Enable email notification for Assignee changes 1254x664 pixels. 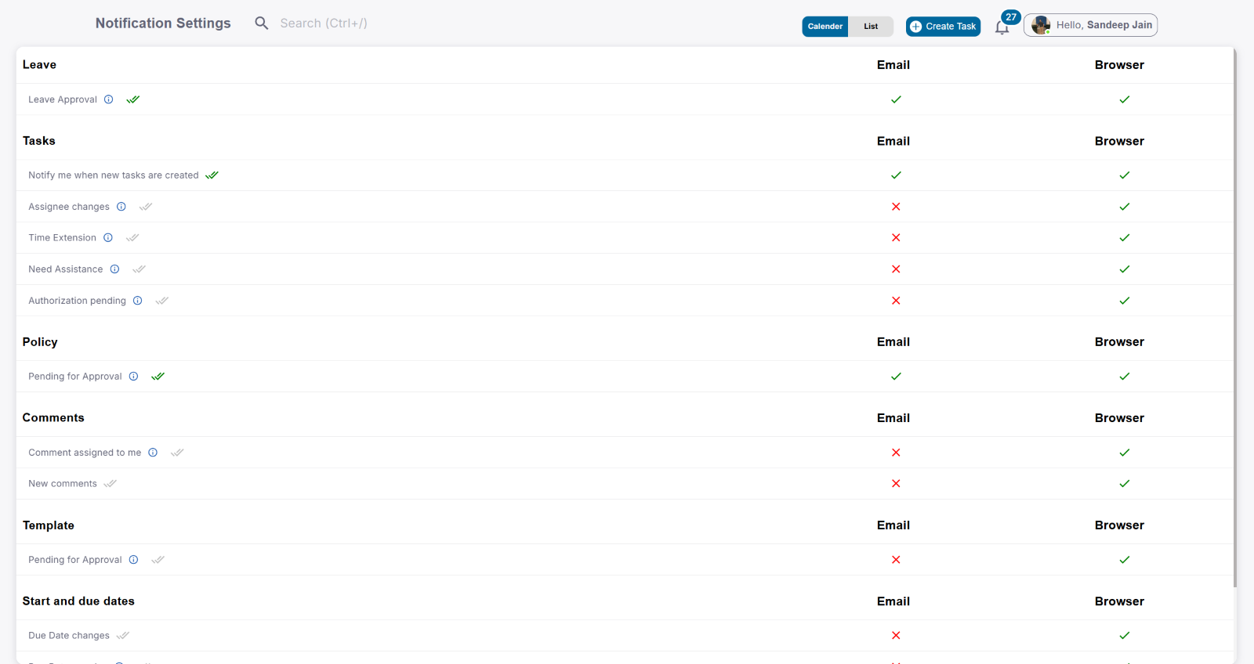point(896,207)
